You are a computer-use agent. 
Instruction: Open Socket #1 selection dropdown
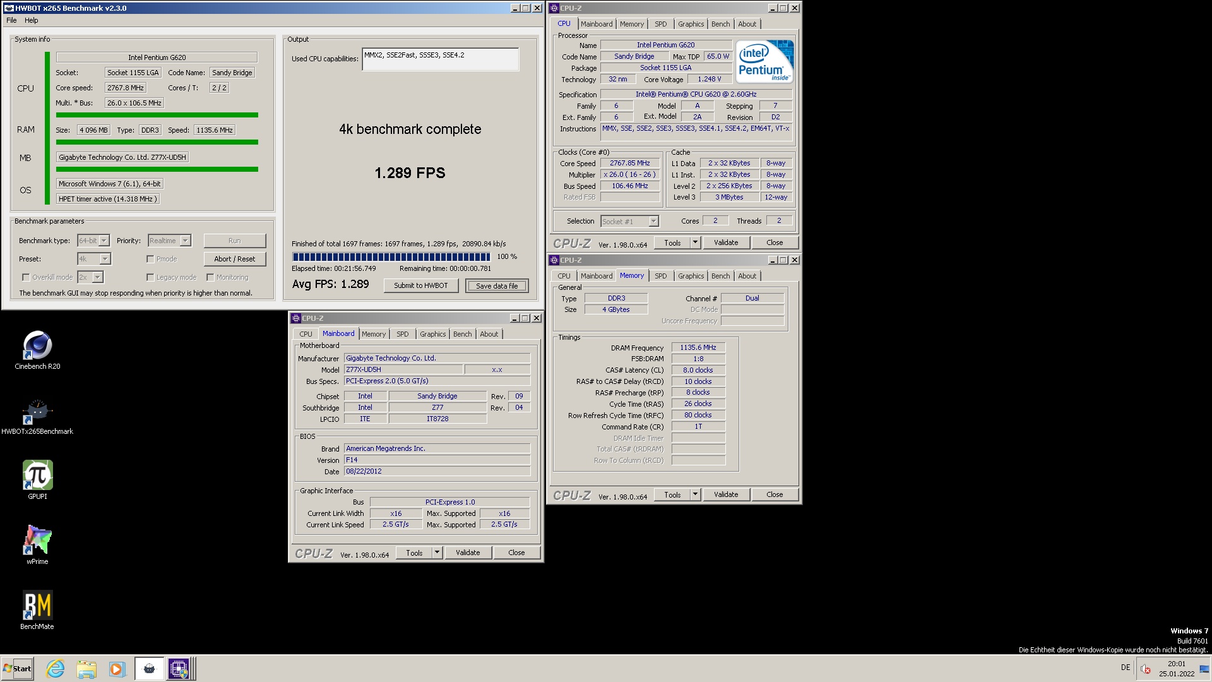coord(653,222)
